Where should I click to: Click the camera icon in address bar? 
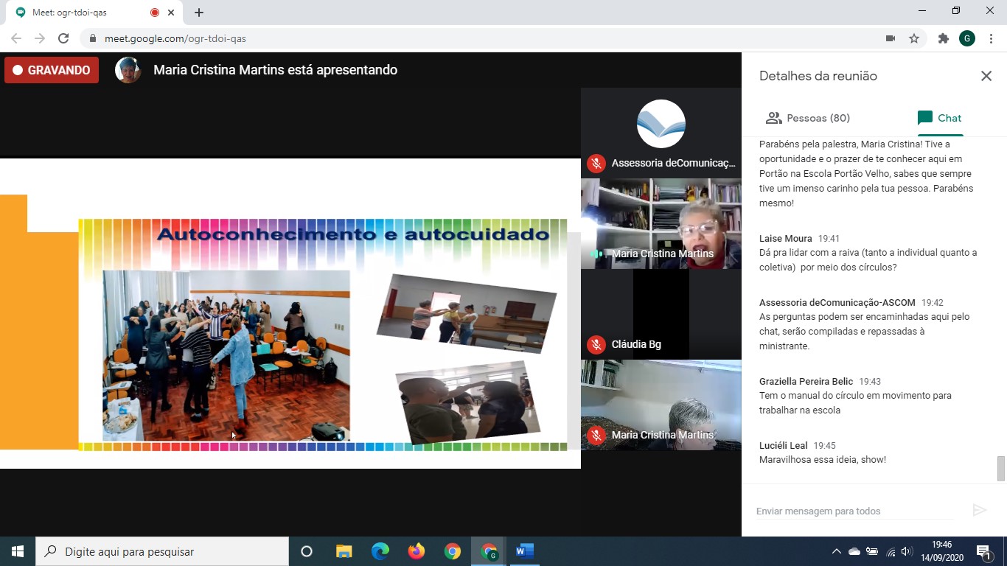click(x=891, y=38)
